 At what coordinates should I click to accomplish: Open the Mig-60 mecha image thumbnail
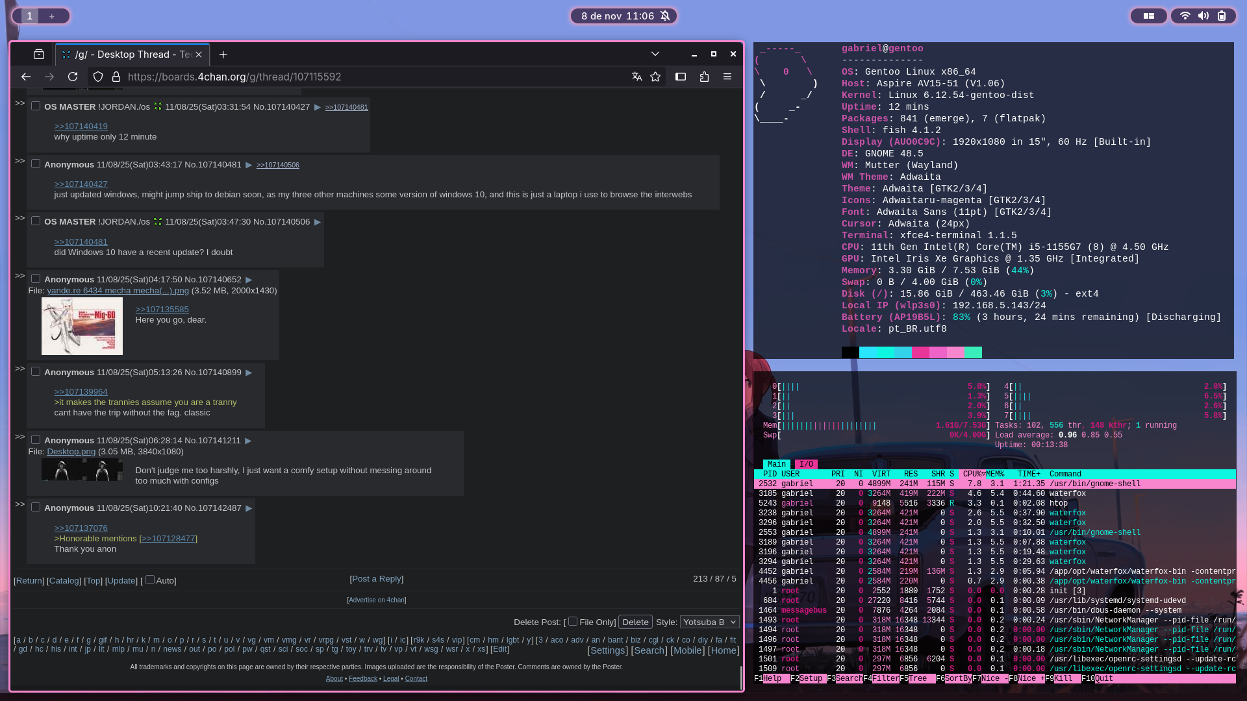point(82,326)
